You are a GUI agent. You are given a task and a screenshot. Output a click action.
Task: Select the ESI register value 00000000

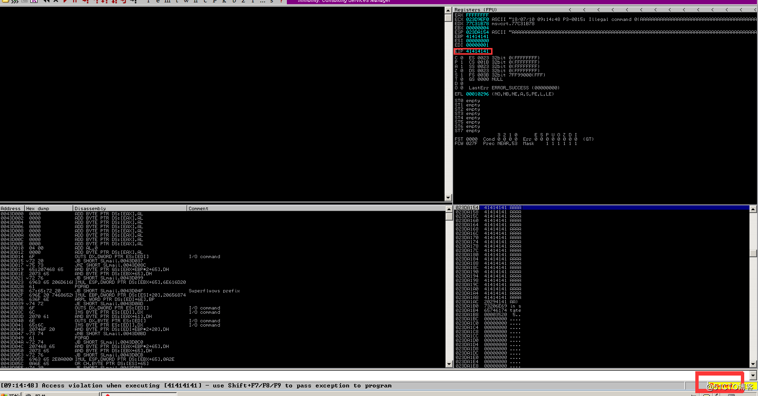tap(477, 41)
